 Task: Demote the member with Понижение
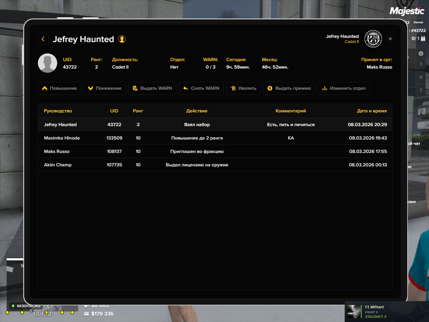[105, 88]
